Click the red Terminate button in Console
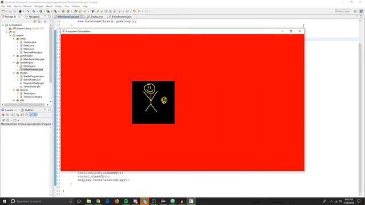365x205 pixels. click(x=3, y=115)
